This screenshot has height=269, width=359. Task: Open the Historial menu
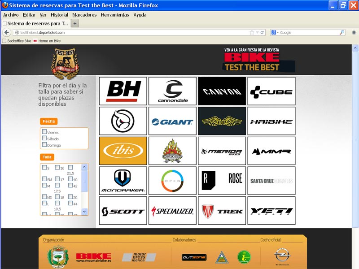point(60,15)
